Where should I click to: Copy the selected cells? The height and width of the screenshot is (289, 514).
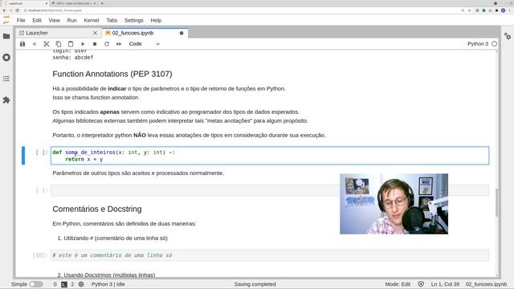59,44
